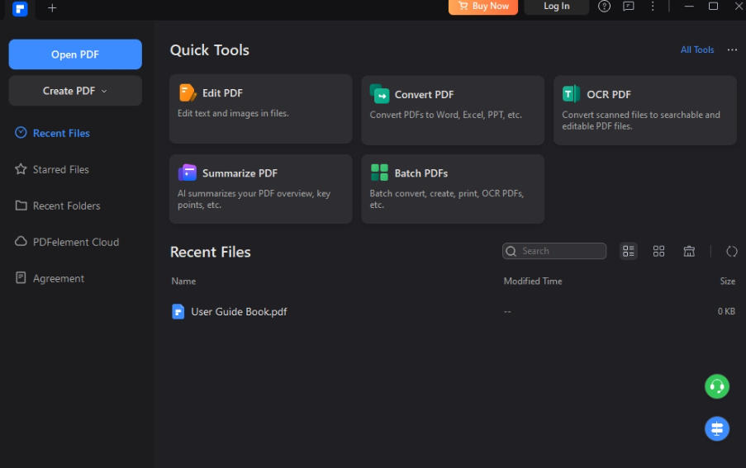The image size is (746, 468).
Task: Switch to list view layout
Action: tap(629, 251)
